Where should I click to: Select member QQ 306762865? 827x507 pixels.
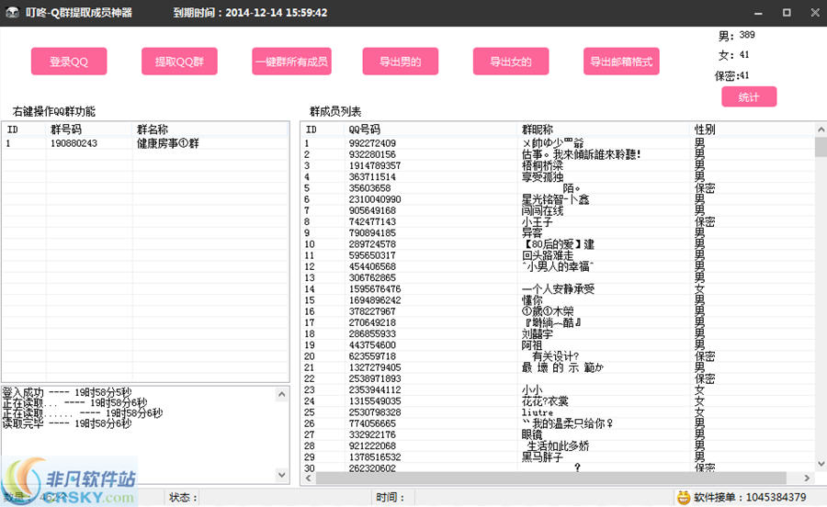[x=372, y=277]
